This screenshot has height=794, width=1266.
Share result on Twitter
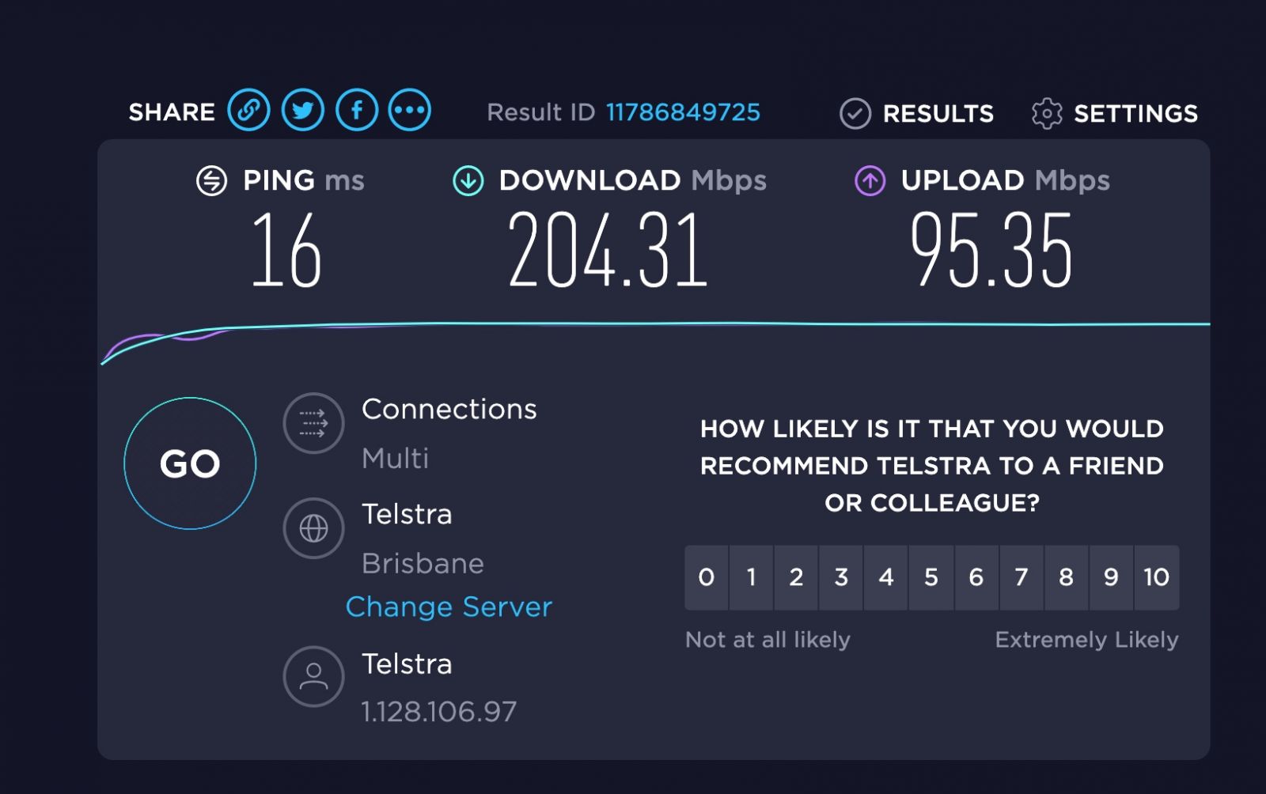click(x=302, y=110)
